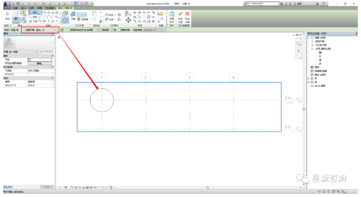Expand the 楼层平面 floor plans node
Image resolution: width=361 pixels, height=197 pixels.
(312, 42)
